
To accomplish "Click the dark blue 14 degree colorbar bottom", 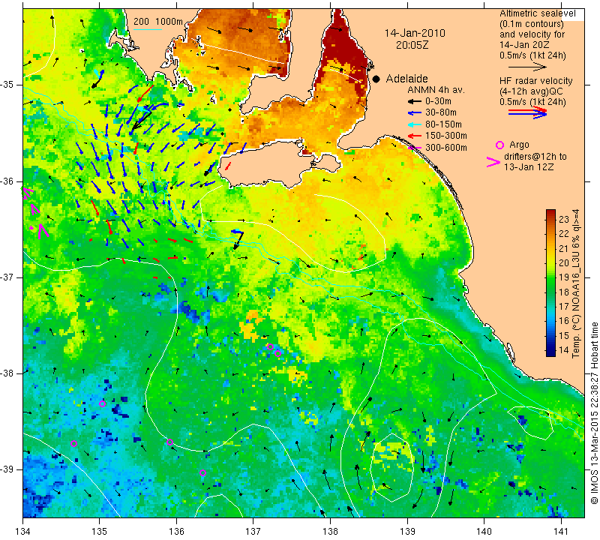I will pyautogui.click(x=550, y=352).
